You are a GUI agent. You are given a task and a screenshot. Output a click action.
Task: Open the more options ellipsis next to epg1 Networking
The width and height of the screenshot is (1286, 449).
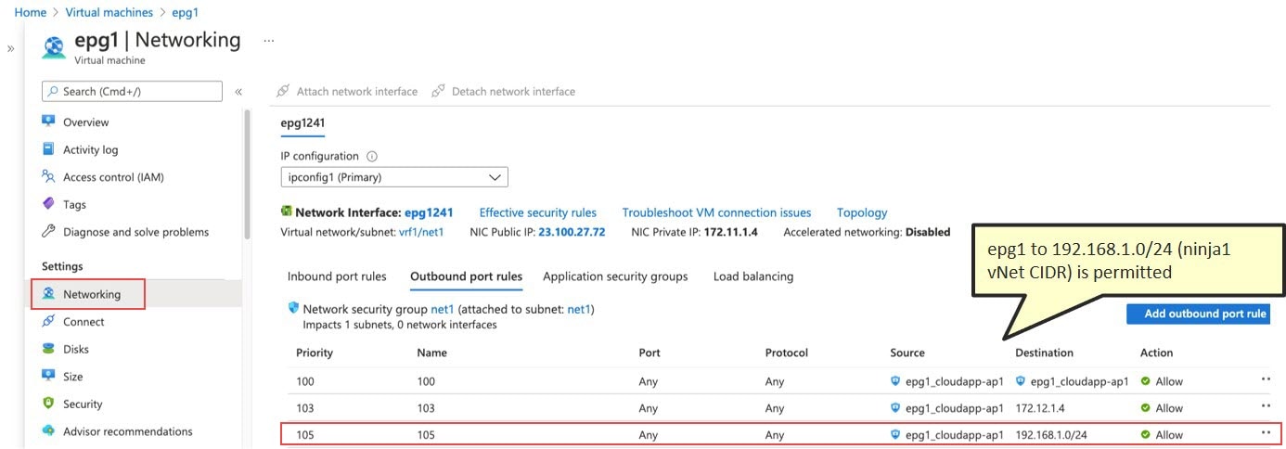[269, 41]
